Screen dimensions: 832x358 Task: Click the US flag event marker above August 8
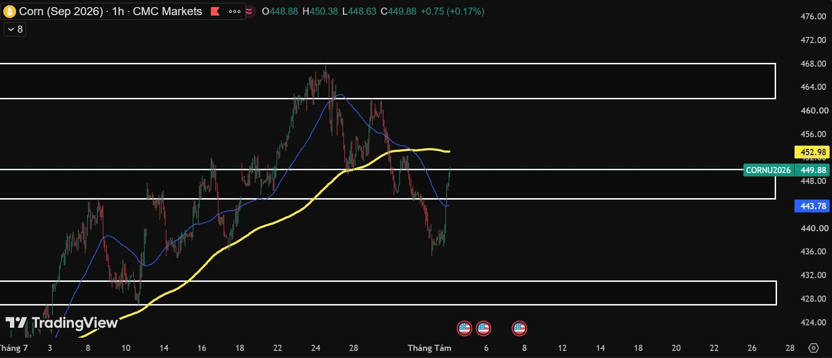point(519,328)
